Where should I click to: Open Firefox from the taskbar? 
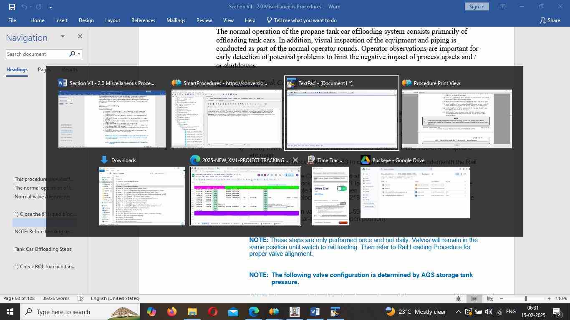[172, 312]
